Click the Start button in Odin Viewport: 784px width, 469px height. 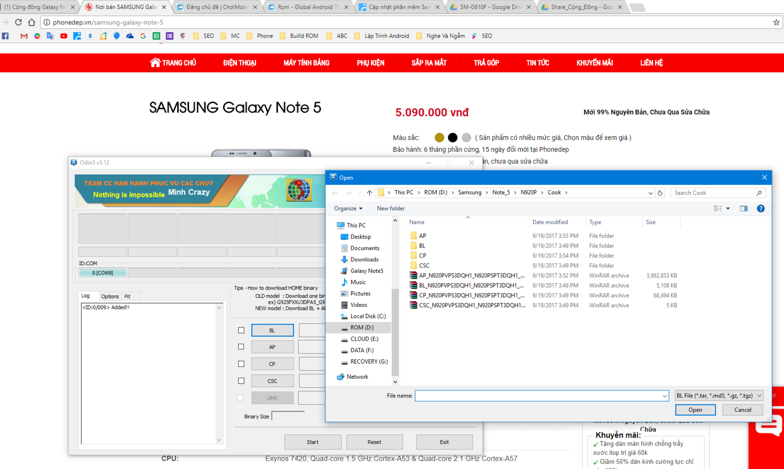(313, 442)
